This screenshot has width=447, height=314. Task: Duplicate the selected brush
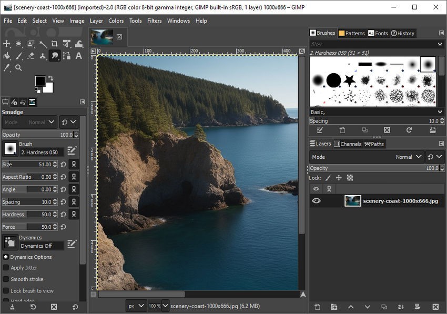[x=364, y=130]
